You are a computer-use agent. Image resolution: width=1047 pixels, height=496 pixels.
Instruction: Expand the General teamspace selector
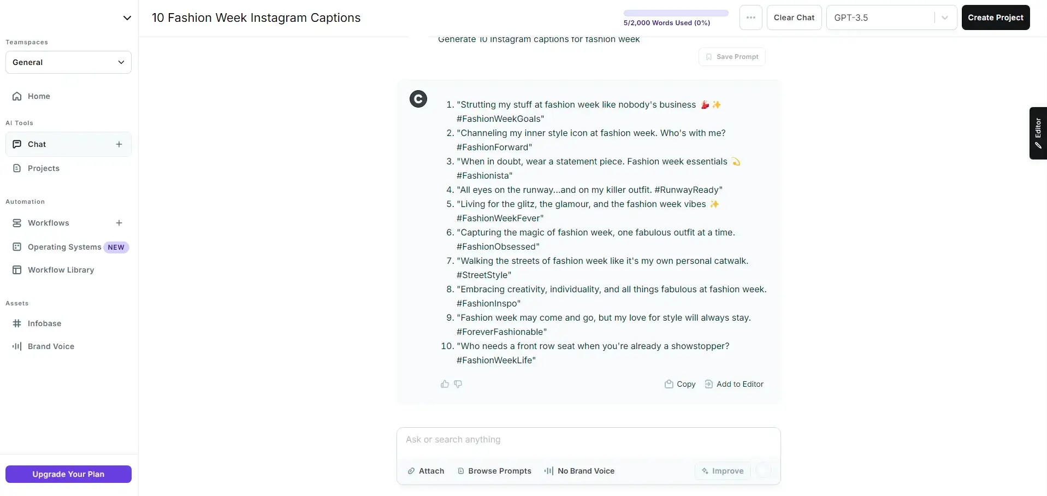(68, 62)
